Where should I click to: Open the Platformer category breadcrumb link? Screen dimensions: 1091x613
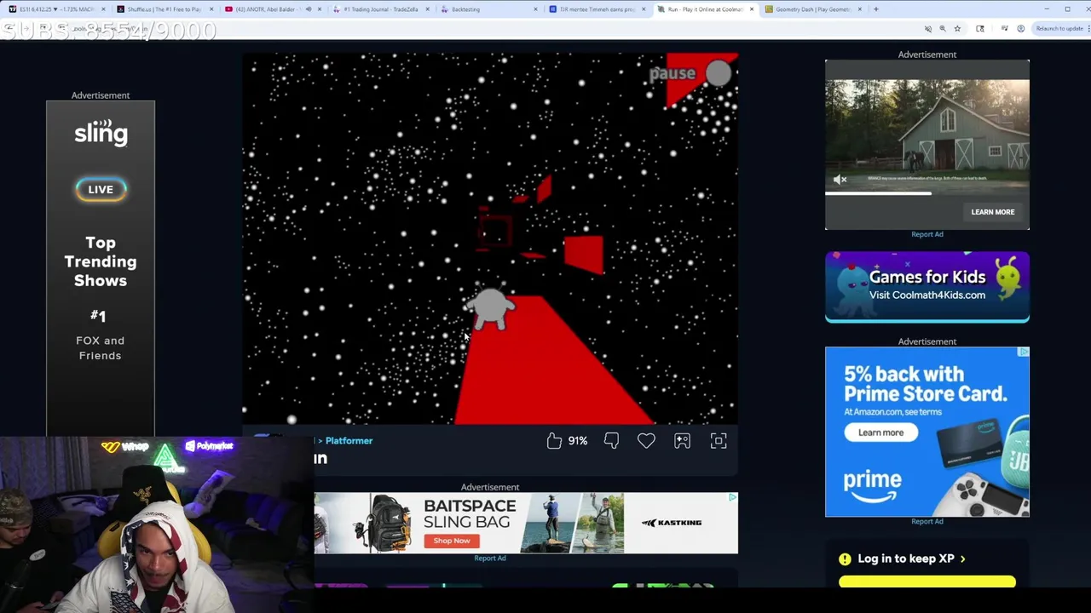pyautogui.click(x=349, y=441)
